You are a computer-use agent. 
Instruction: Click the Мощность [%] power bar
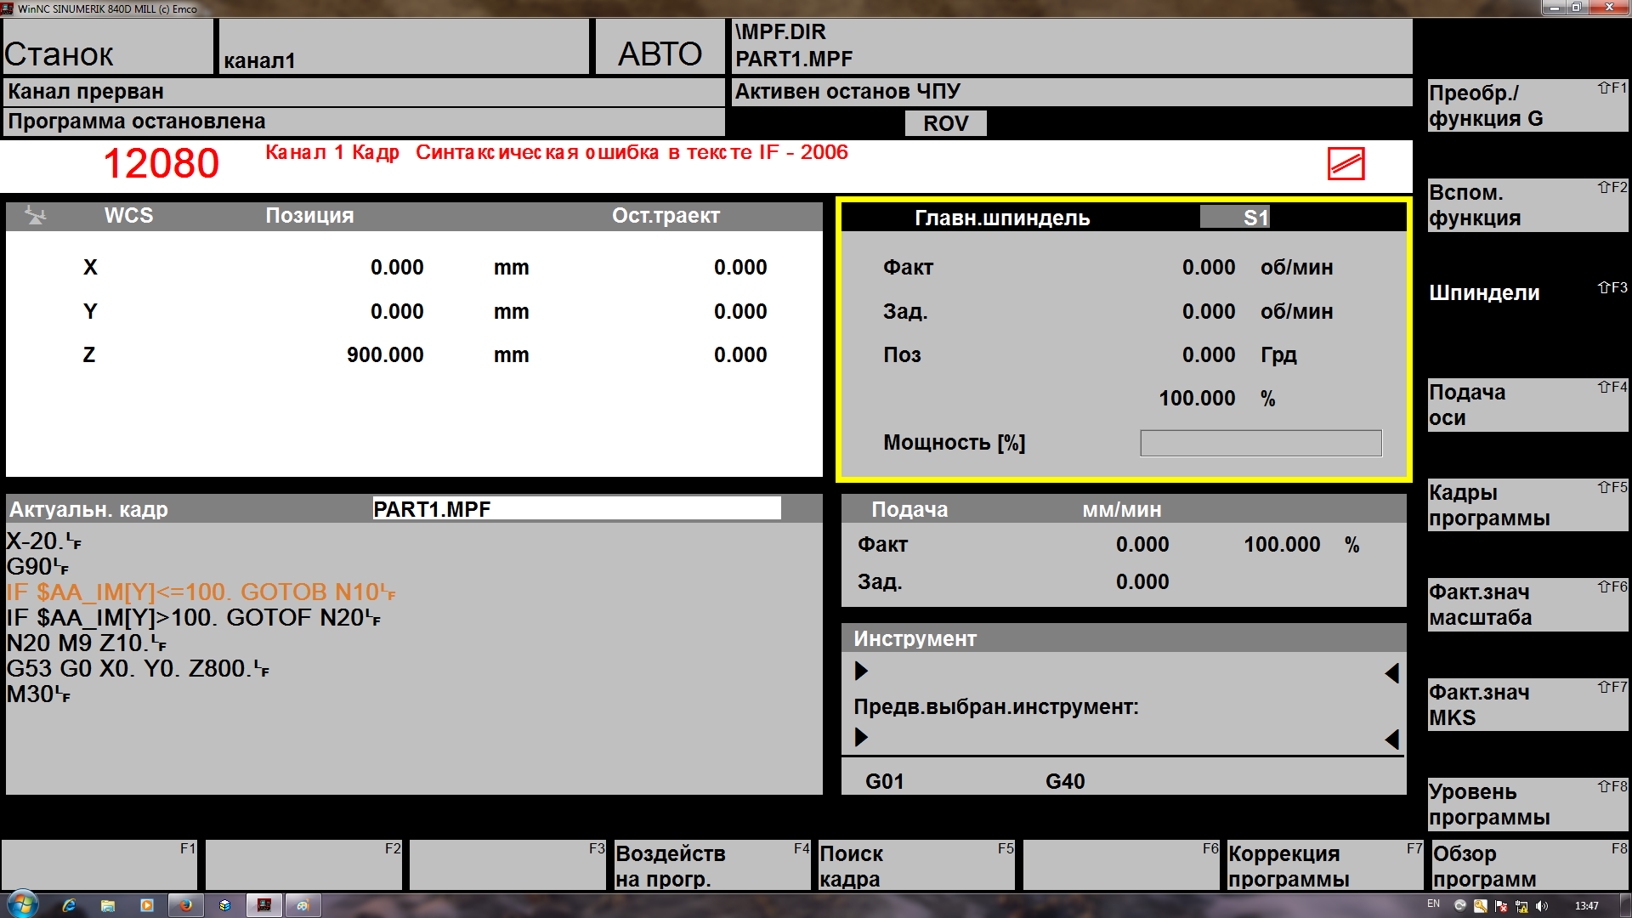[1261, 443]
